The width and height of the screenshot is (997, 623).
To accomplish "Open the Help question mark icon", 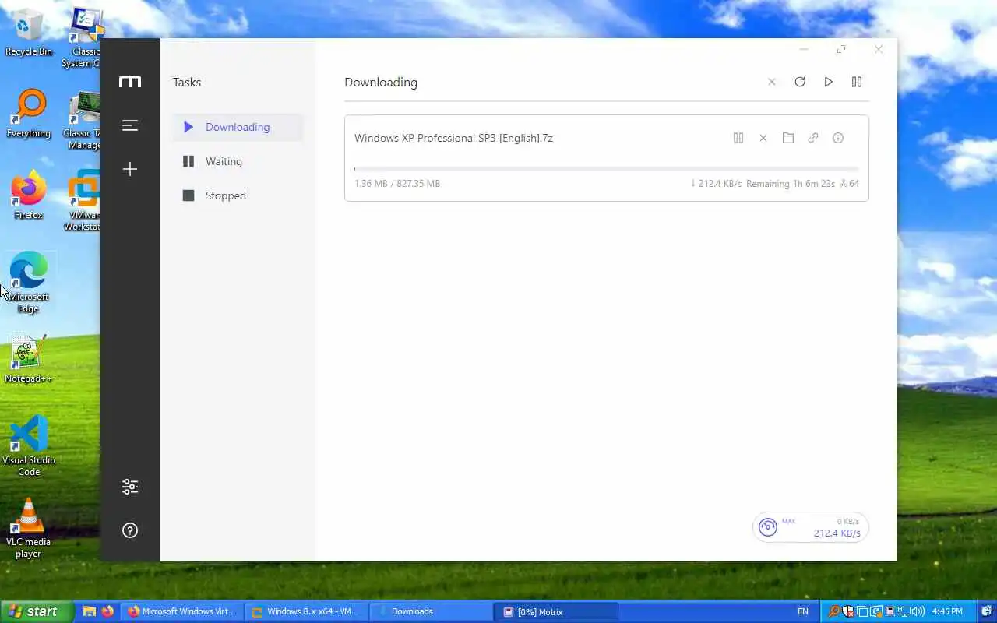I will point(130,530).
